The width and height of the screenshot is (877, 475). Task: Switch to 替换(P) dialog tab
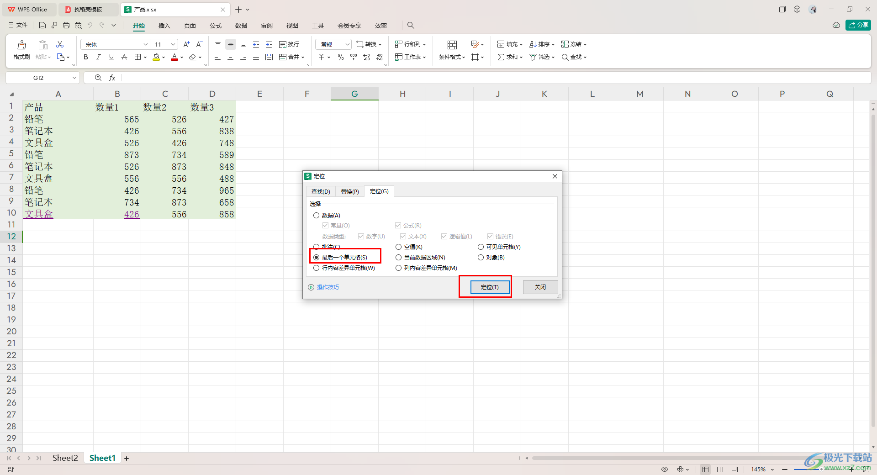350,191
